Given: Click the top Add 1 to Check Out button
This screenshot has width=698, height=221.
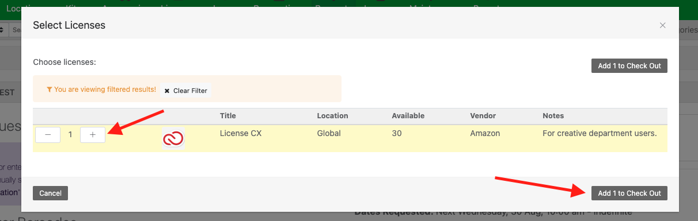Looking at the screenshot, I should [x=629, y=65].
